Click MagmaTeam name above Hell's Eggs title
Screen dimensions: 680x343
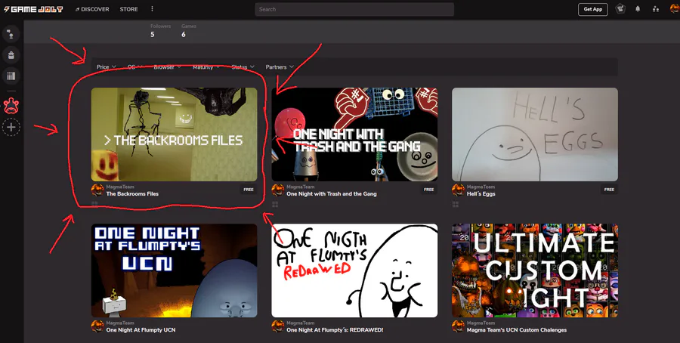(481, 187)
